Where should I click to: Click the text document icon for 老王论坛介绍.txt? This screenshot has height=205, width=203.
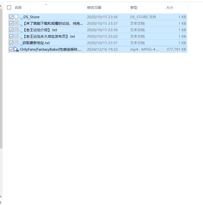pos(16,30)
